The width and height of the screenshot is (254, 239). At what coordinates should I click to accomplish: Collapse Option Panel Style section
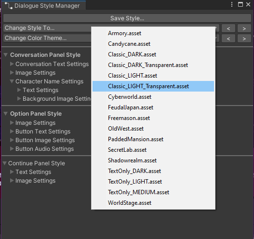click(5, 114)
